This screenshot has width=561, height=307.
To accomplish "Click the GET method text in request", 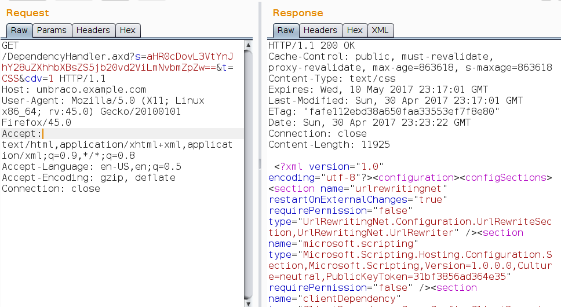I will (10, 46).
